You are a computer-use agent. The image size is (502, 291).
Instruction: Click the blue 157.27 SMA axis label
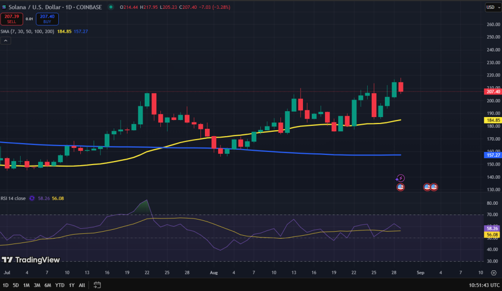(493, 155)
